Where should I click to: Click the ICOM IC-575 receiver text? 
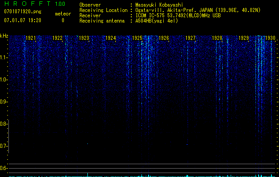coord(178,15)
